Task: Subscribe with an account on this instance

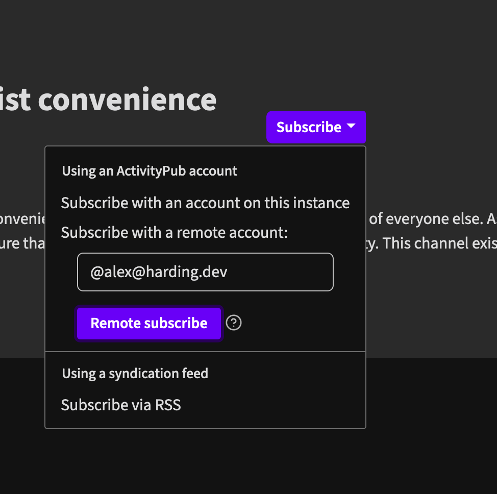Action: (205, 203)
